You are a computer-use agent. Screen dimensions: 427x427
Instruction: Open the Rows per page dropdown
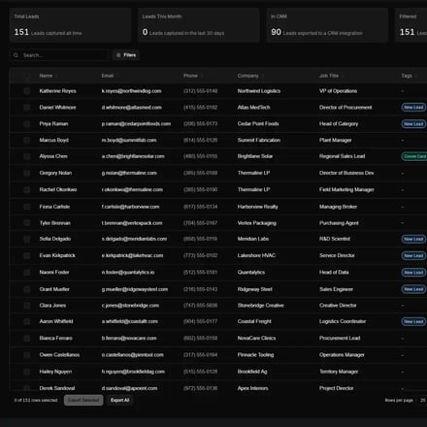coord(422,400)
